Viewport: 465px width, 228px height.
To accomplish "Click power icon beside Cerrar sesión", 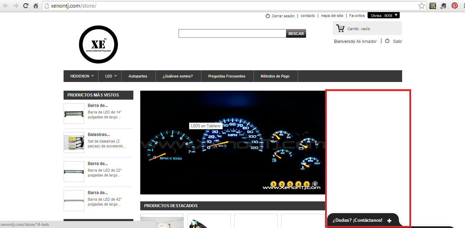I will coord(268,16).
